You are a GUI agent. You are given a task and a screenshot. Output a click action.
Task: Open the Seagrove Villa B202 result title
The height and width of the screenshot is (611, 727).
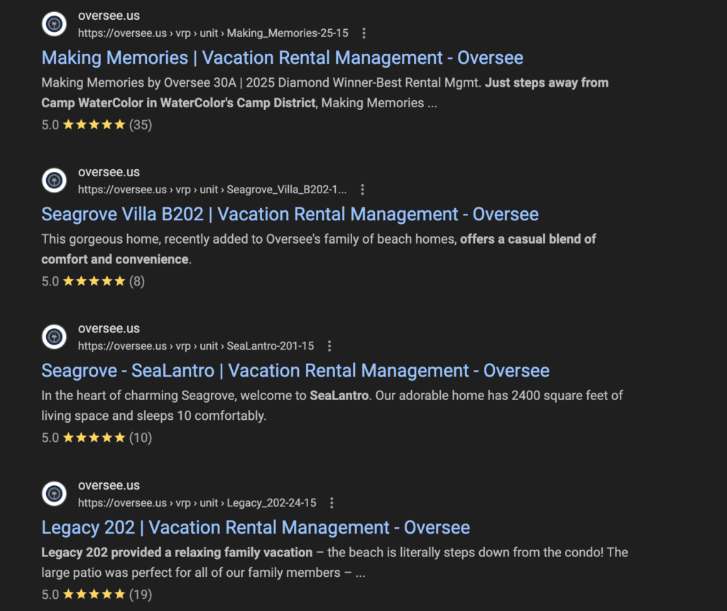click(x=290, y=215)
